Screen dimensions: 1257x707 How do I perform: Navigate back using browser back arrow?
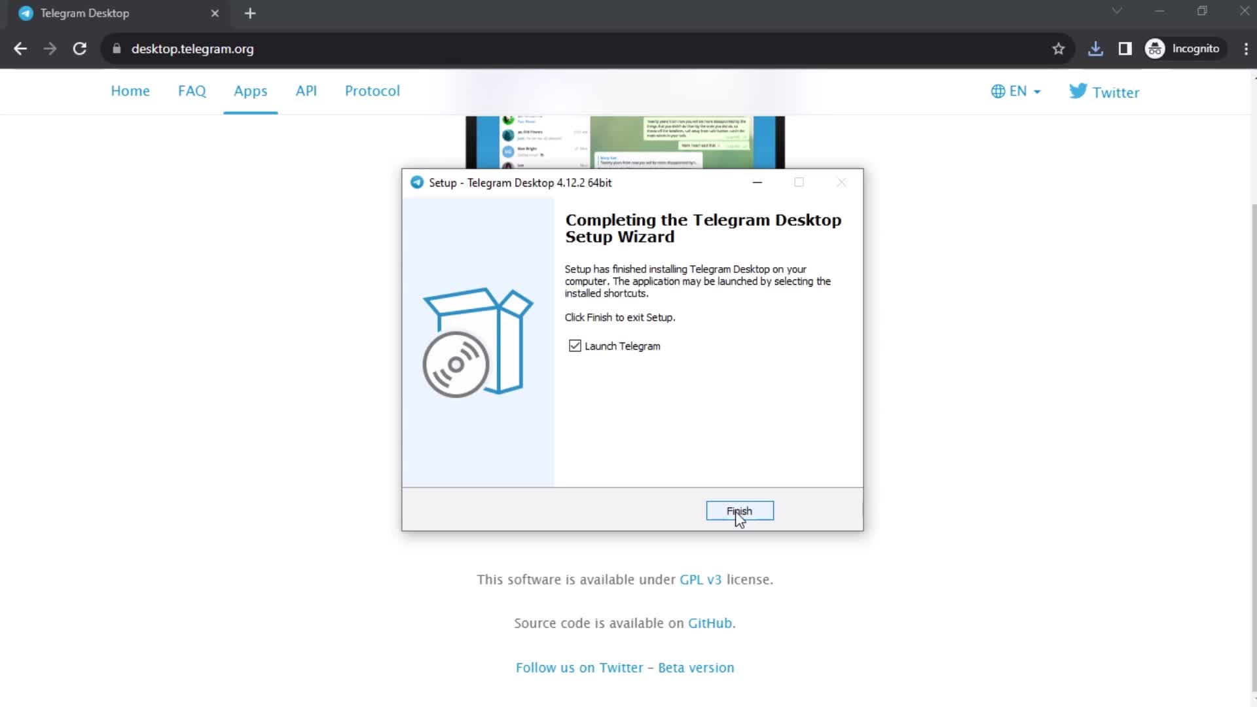click(21, 48)
